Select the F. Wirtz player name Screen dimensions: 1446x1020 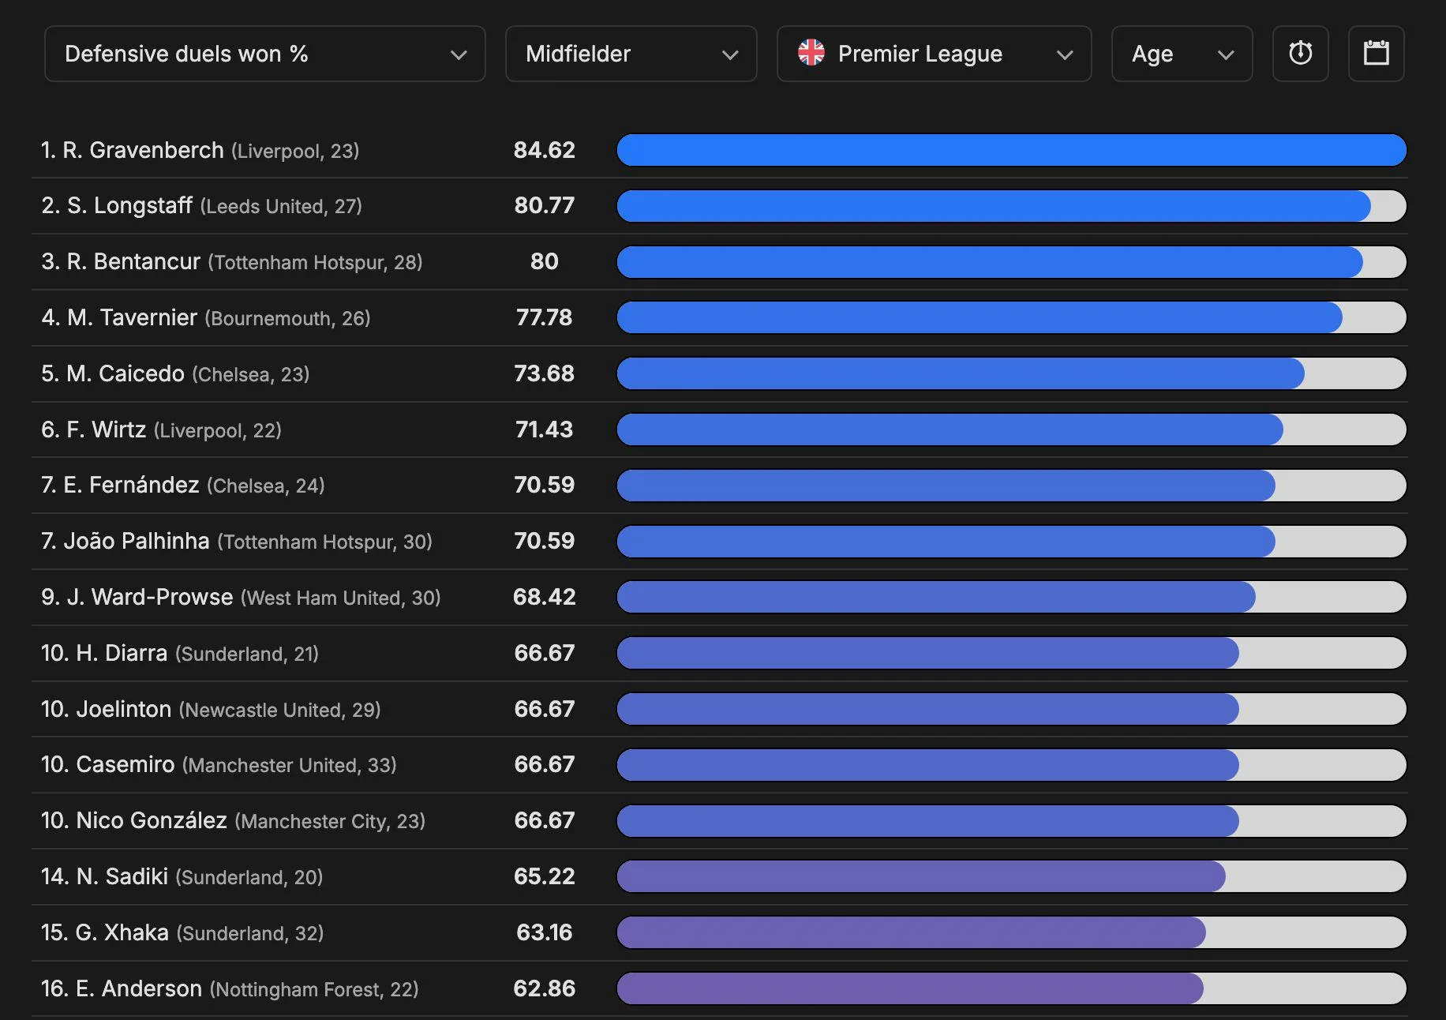point(107,429)
